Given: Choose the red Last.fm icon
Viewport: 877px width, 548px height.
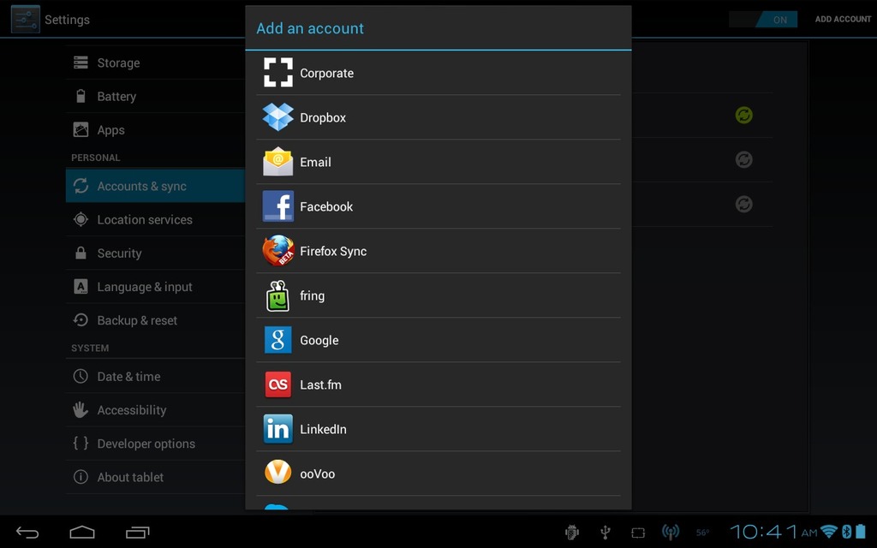Looking at the screenshot, I should (278, 384).
